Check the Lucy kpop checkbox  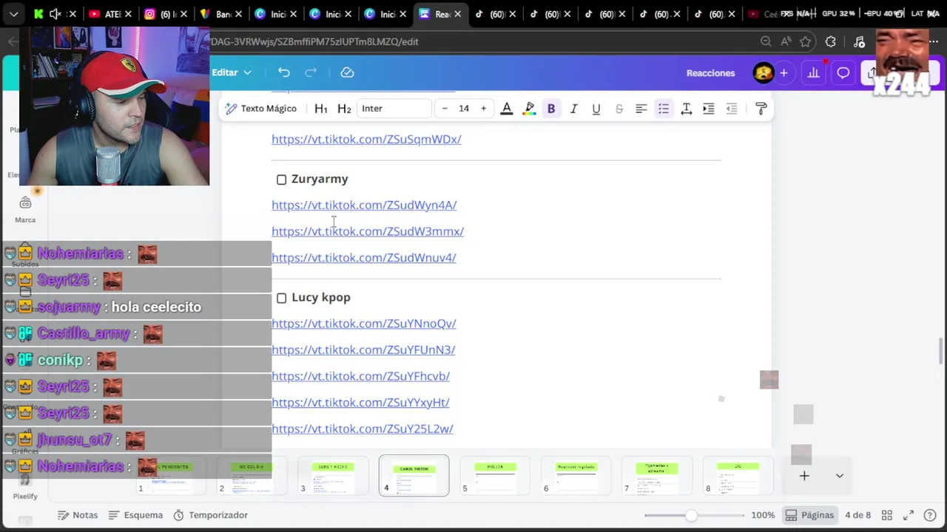(x=281, y=298)
